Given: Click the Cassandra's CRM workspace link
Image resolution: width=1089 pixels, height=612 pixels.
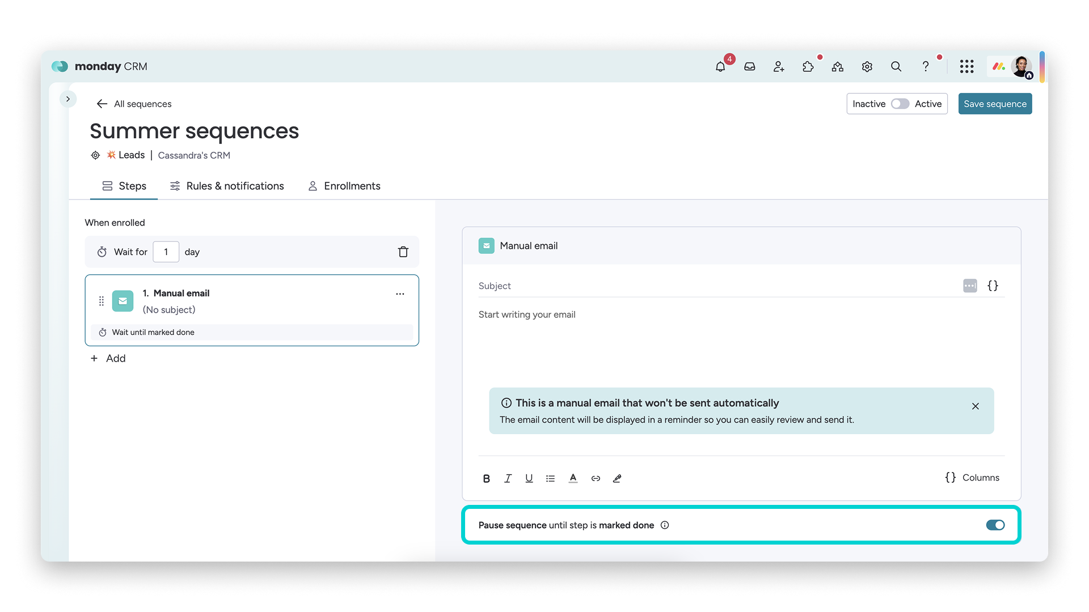Looking at the screenshot, I should point(194,155).
